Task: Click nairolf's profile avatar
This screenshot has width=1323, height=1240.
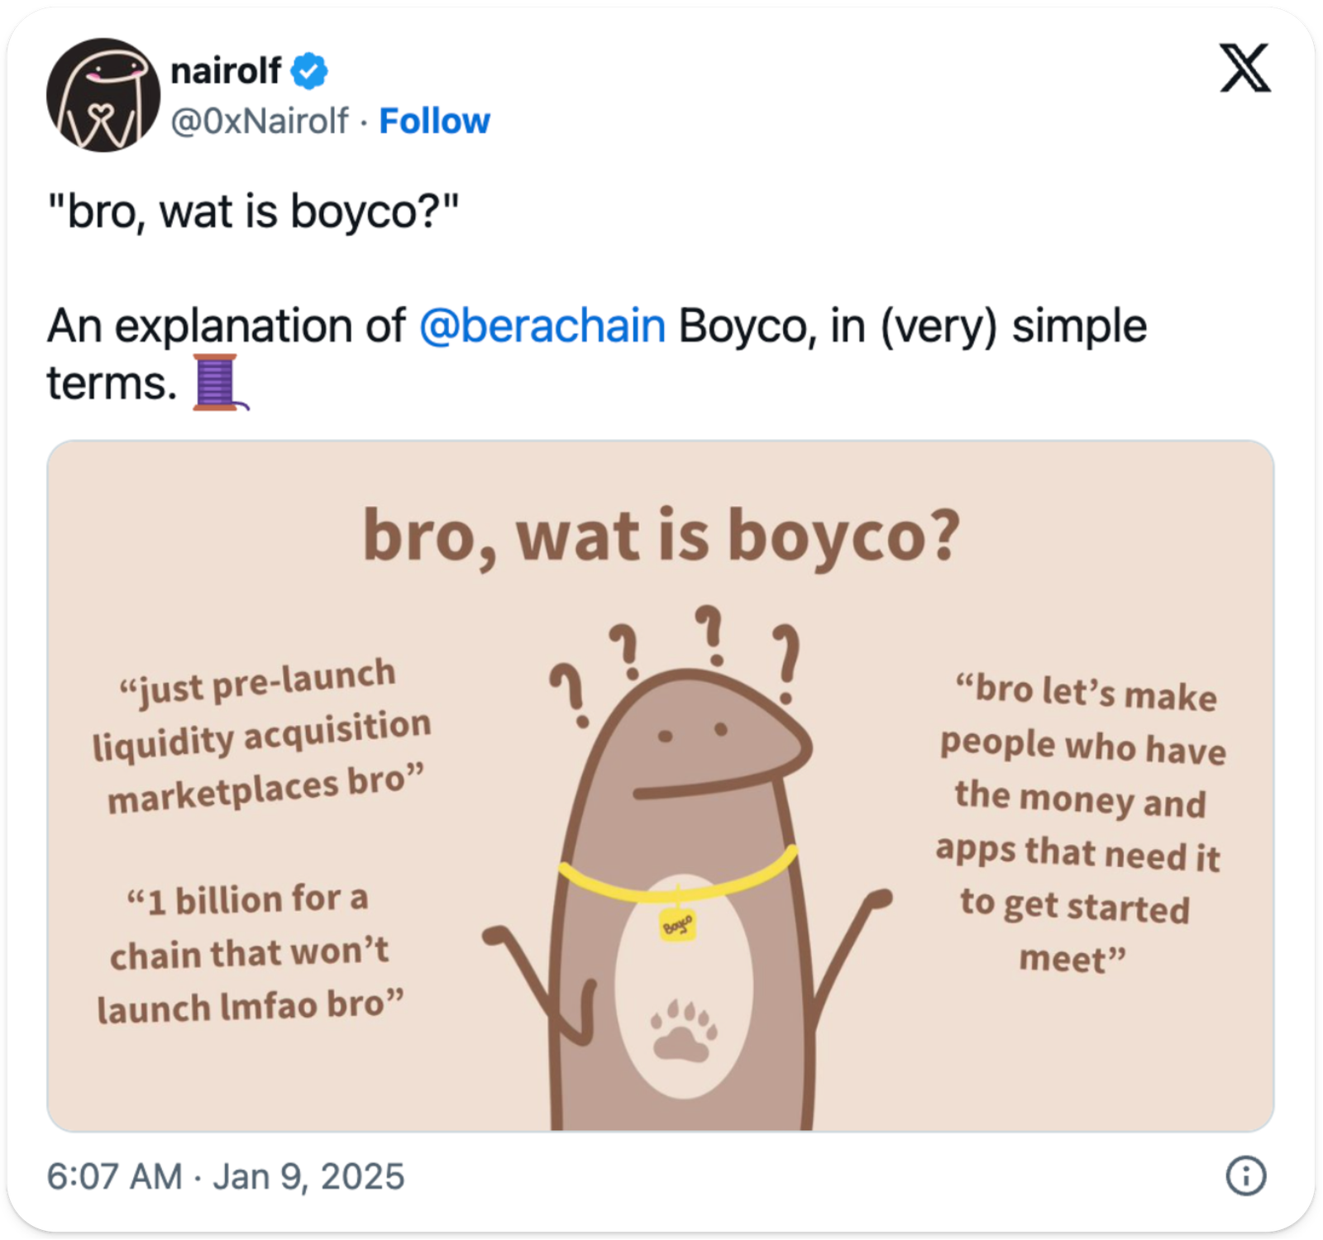Action: [x=103, y=95]
